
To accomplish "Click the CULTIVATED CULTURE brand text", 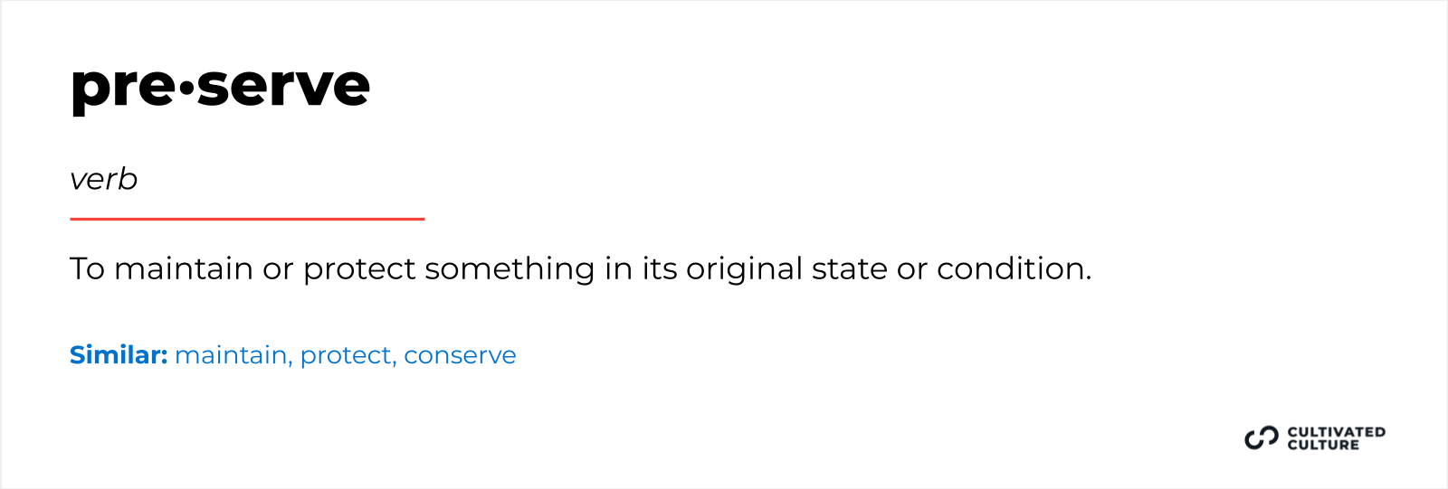I will coord(1336,438).
